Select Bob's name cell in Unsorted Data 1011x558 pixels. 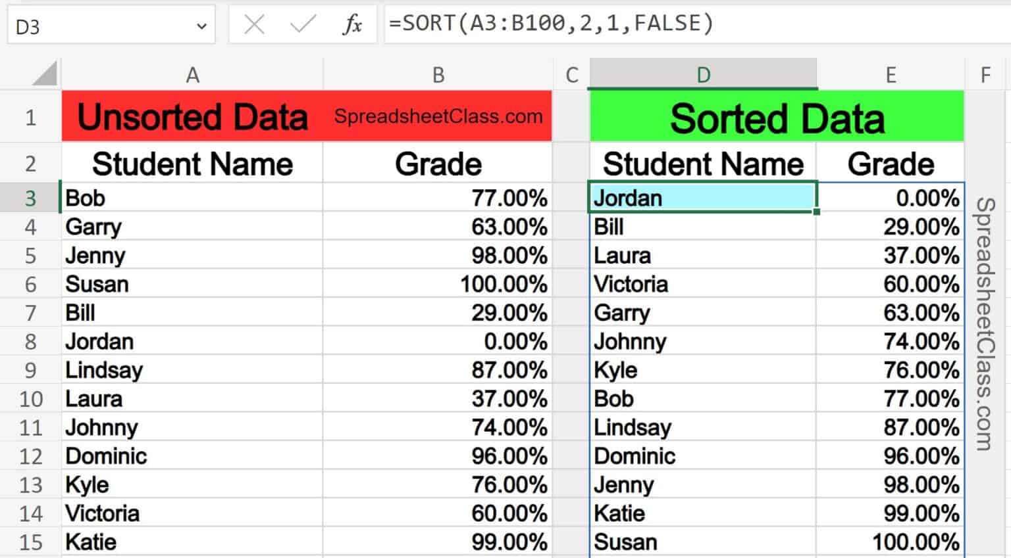(192, 198)
